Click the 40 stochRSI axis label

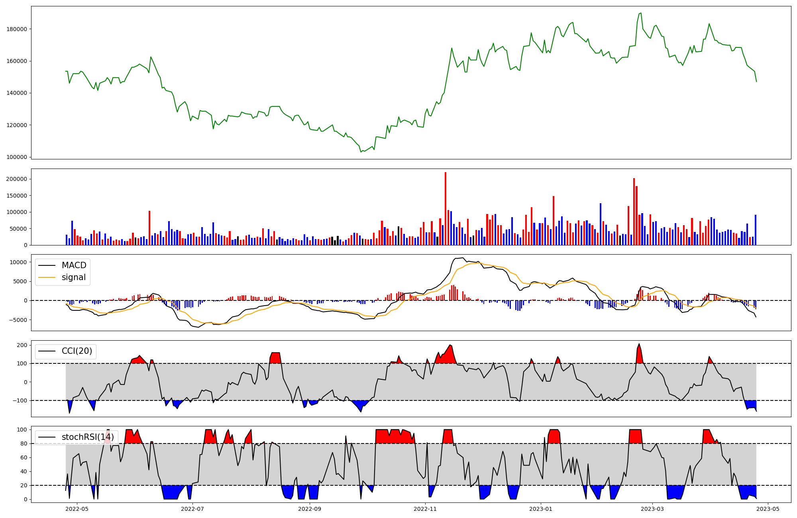24,471
